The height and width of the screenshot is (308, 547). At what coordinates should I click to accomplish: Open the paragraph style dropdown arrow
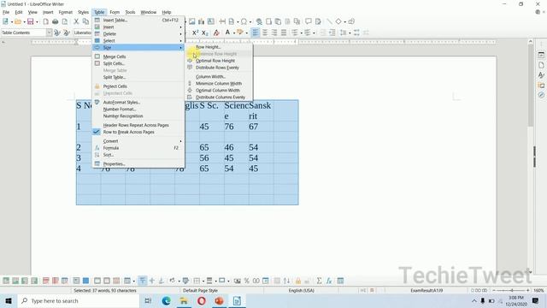pos(49,33)
